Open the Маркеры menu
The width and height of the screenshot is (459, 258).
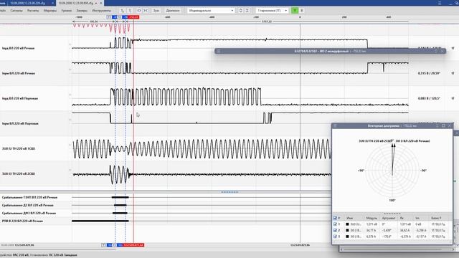(49, 11)
